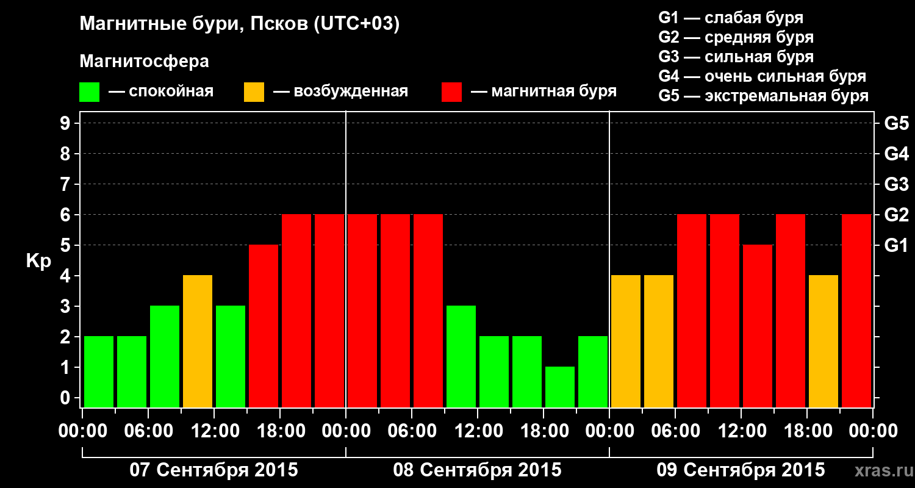Click the Kp 3 green bar on 08 Сентября
915x488 pixels.
[x=461, y=356]
